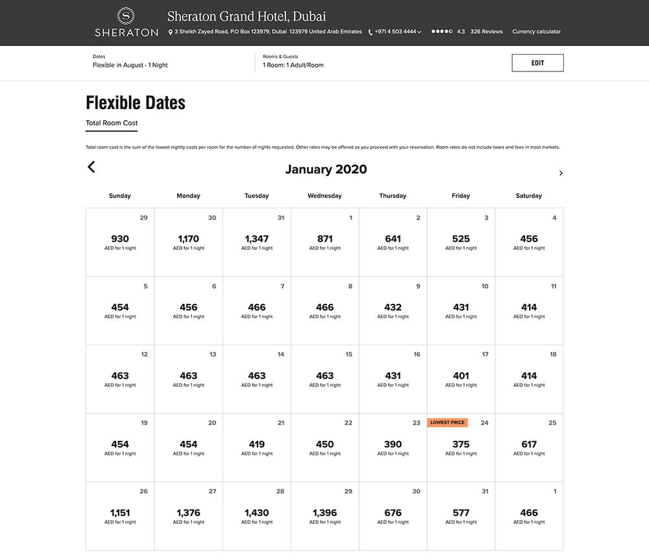
Task: Click the EDIT button
Action: (537, 62)
